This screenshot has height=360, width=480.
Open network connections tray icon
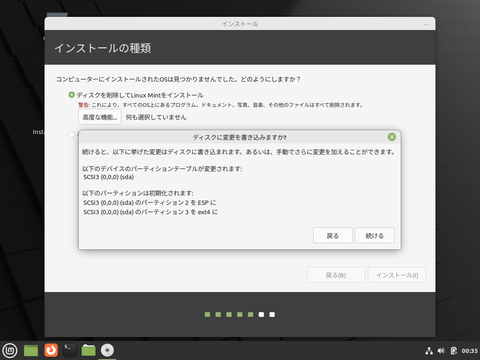point(429,351)
